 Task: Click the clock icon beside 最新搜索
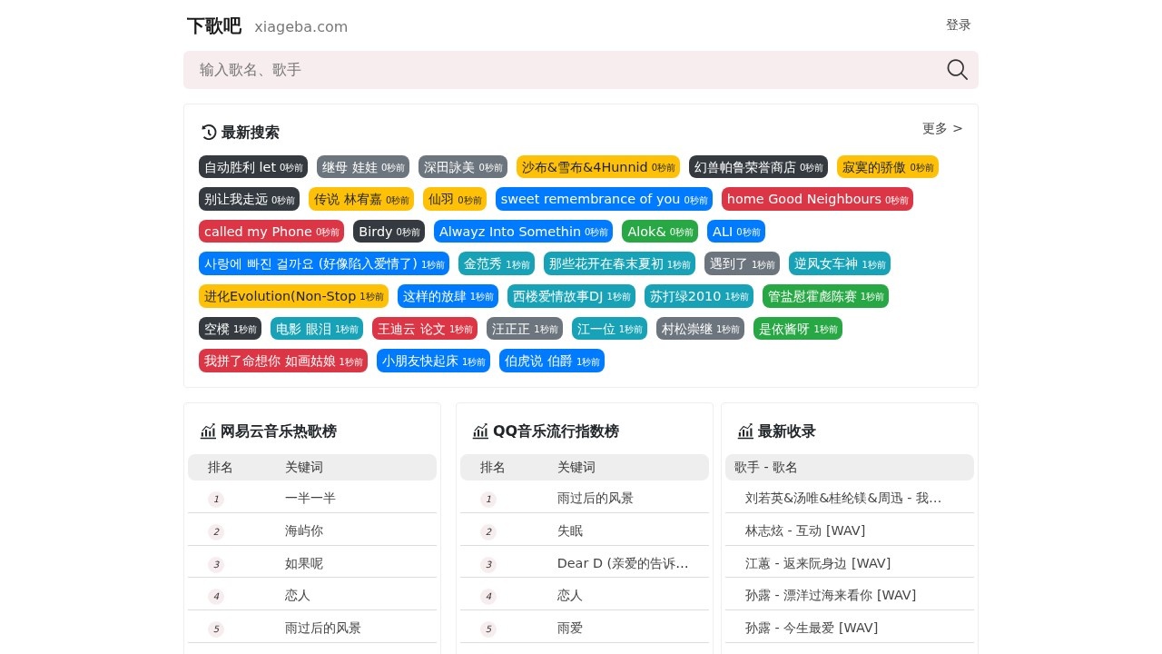pos(209,133)
